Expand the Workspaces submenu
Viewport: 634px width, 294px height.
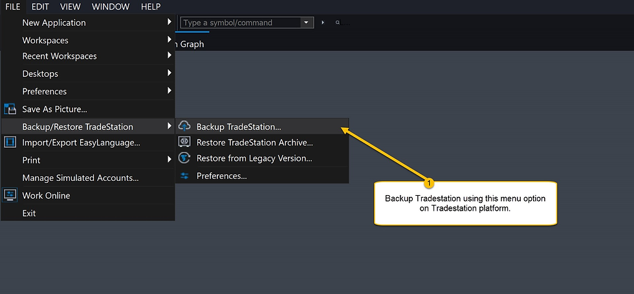tap(169, 39)
